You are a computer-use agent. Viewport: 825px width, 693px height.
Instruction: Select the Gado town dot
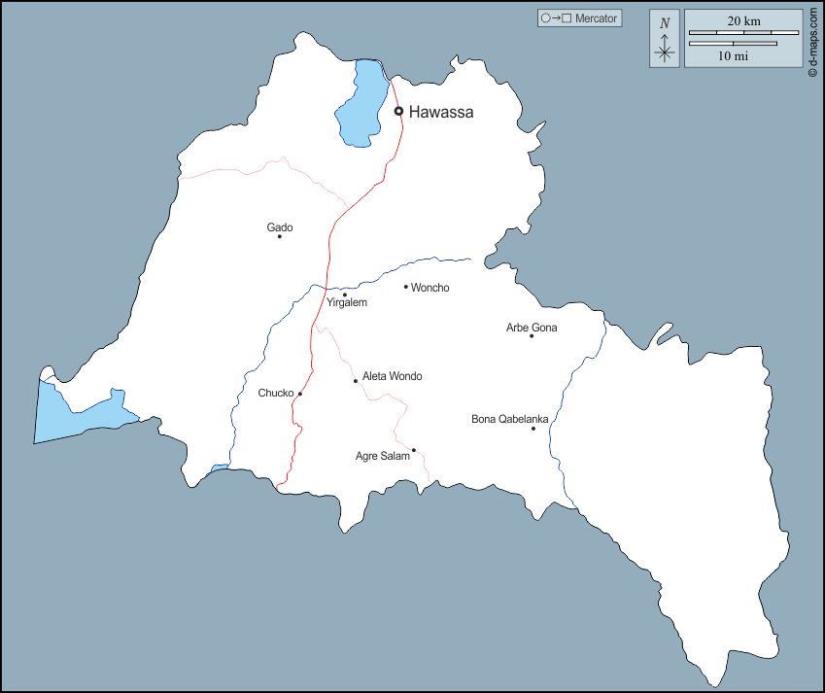280,236
